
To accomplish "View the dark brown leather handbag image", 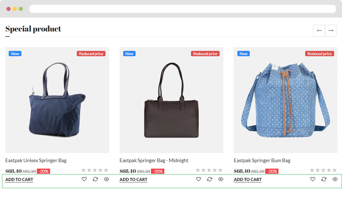I will [171, 100].
